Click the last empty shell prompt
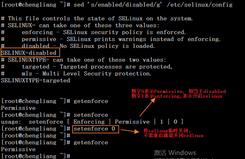The width and height of the screenshot is (245, 159). pyautogui.click(x=35, y=156)
